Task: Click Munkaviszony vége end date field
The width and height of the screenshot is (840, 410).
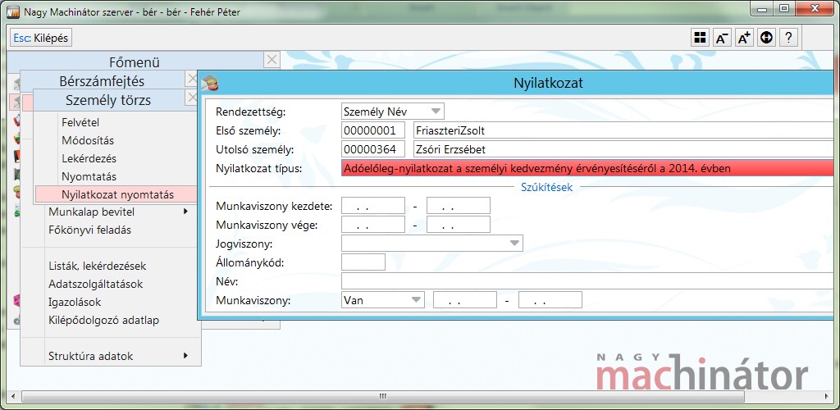Action: 458,224
